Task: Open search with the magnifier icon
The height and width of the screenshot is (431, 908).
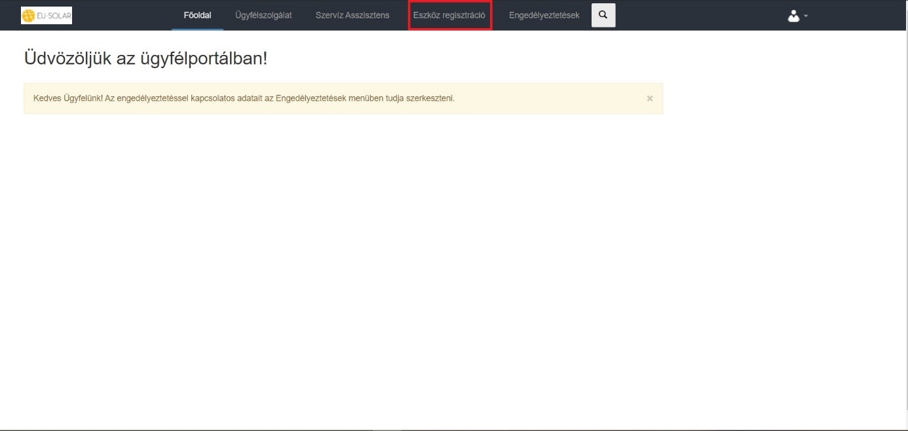Action: [x=603, y=15]
